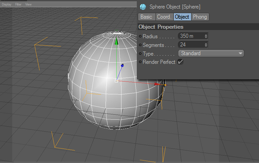Viewport: 259px width, 163px height.
Task: Open the Type dropdown showing Standard
Action: coord(211,53)
